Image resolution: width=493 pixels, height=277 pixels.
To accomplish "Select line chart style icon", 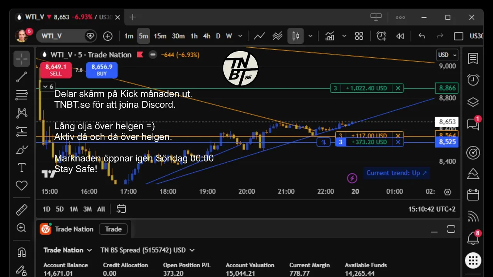I will click(259, 36).
